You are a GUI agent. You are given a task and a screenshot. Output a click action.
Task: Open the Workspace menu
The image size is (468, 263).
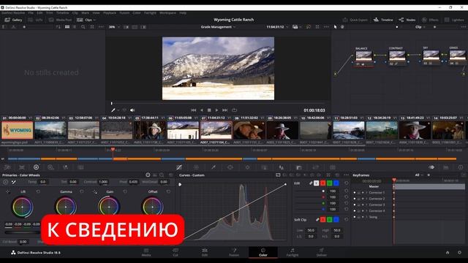pyautogui.click(x=167, y=13)
